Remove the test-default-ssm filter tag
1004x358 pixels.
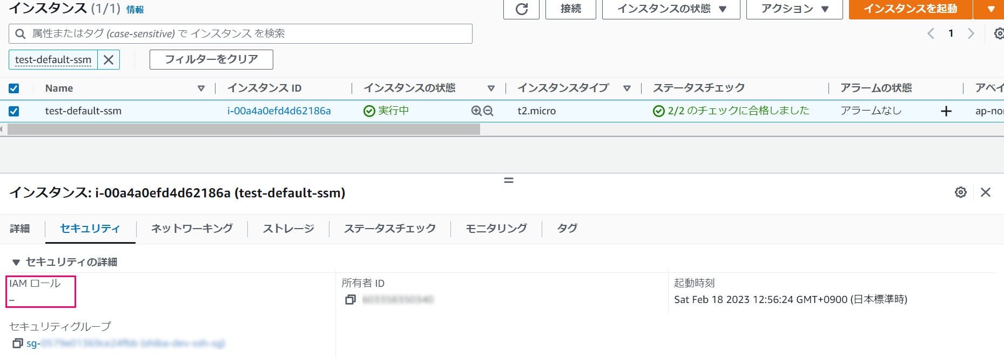coord(109,60)
